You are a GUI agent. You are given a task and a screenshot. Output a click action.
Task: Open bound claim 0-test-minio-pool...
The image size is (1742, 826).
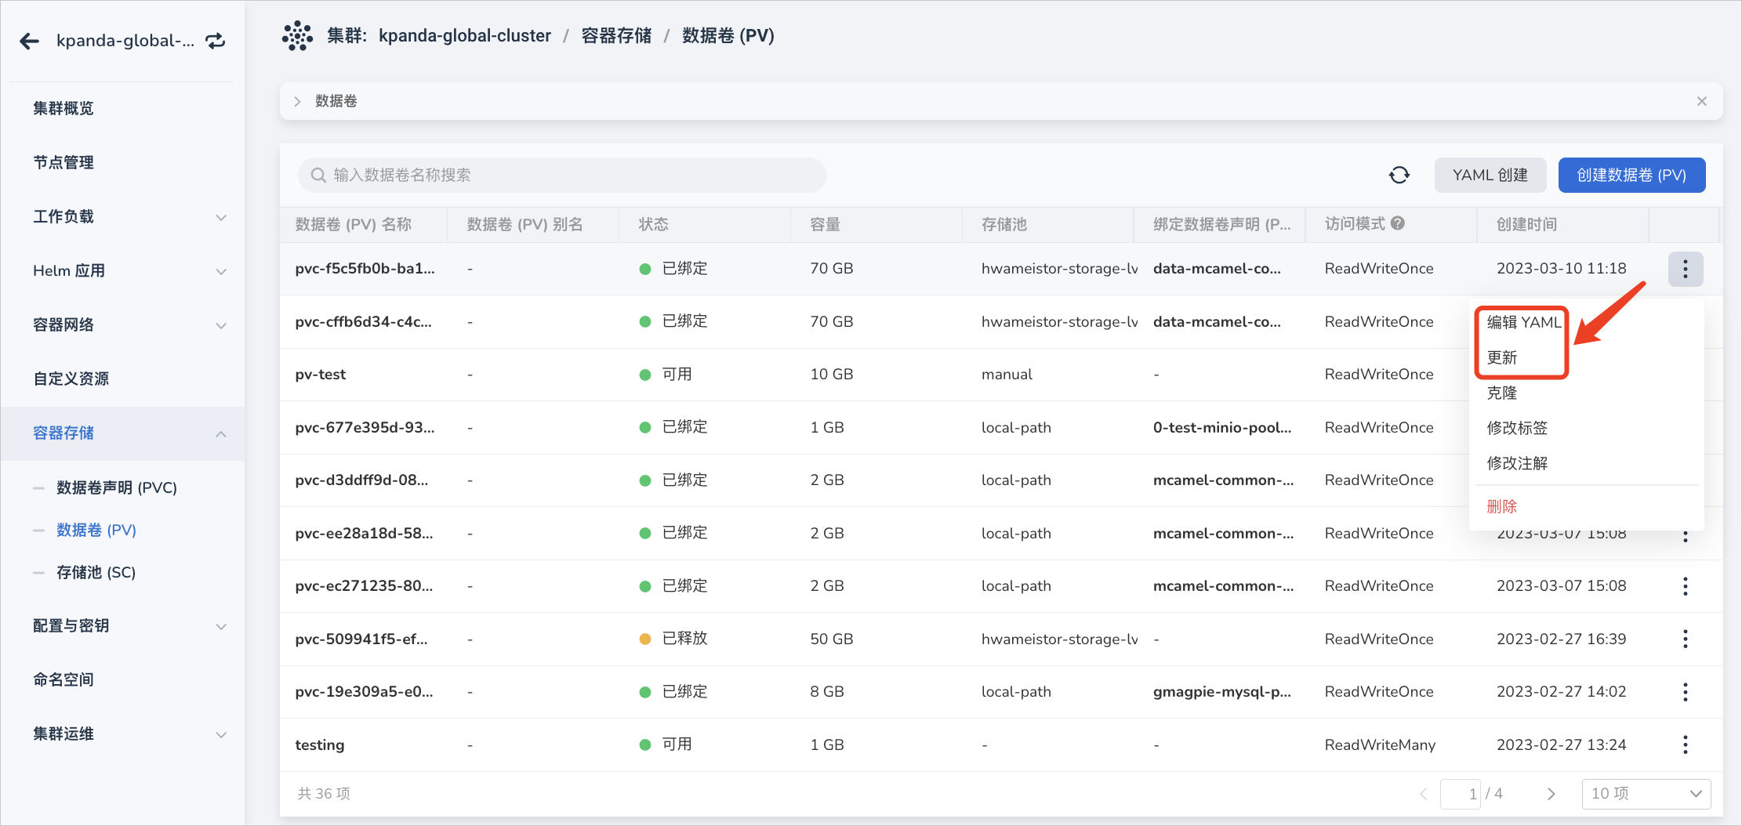[1222, 427]
